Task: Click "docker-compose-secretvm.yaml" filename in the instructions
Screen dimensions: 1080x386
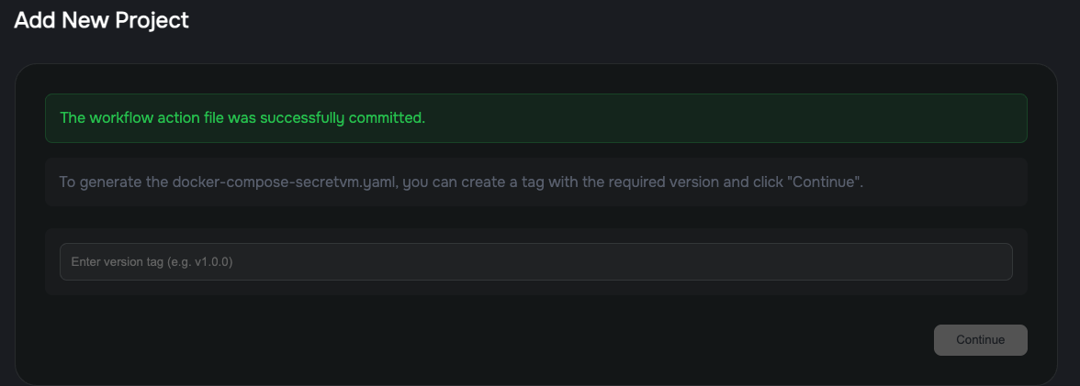Action: [x=285, y=182]
